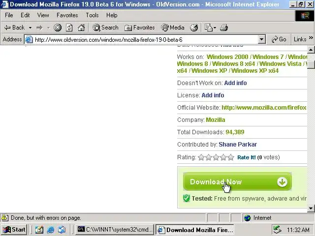The height and width of the screenshot is (236, 315).
Task: Open the Tools menu
Action: coord(92,15)
